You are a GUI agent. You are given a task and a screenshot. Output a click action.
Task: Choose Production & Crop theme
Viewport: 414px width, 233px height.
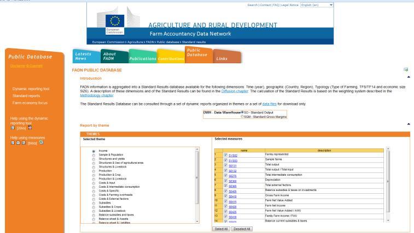click(94, 175)
